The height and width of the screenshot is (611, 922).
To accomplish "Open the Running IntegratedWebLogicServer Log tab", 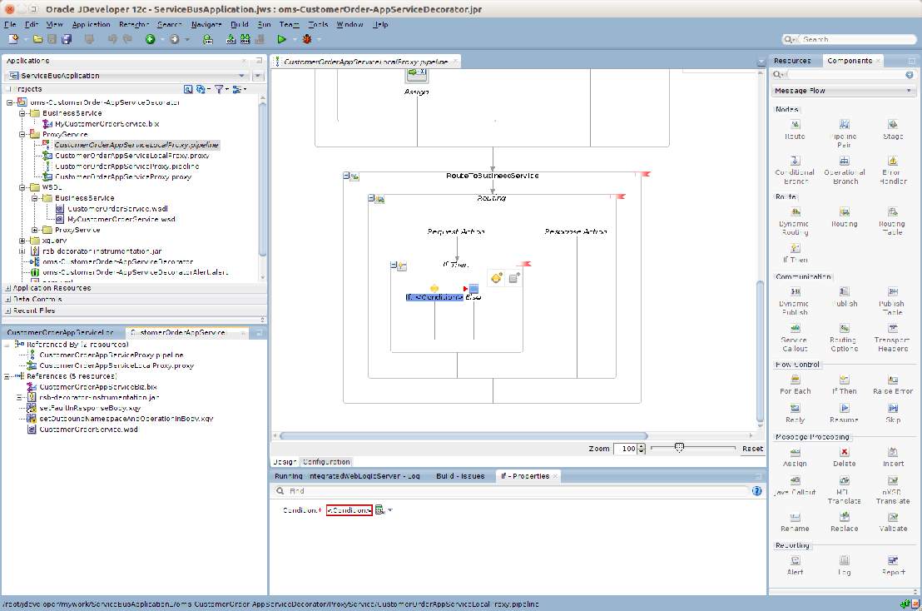I will (x=347, y=476).
